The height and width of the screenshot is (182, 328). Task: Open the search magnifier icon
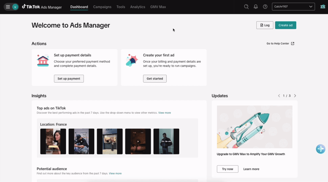[246, 7]
